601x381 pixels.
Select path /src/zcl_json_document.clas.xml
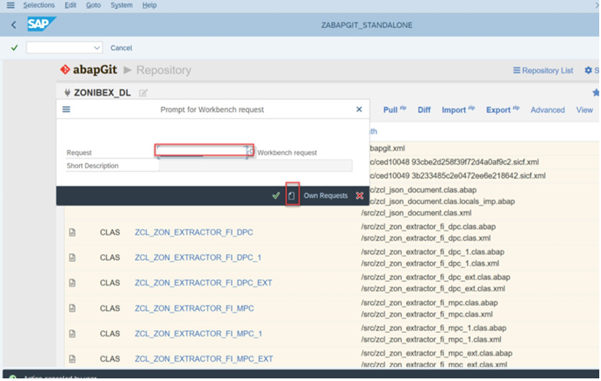pyautogui.click(x=418, y=213)
